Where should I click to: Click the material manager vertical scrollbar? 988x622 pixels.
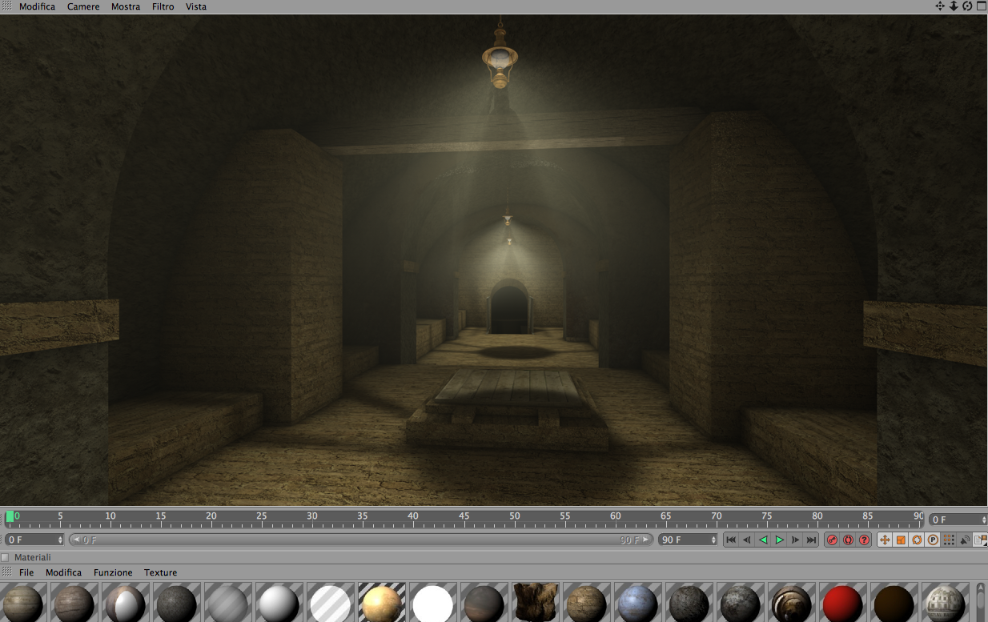(981, 602)
